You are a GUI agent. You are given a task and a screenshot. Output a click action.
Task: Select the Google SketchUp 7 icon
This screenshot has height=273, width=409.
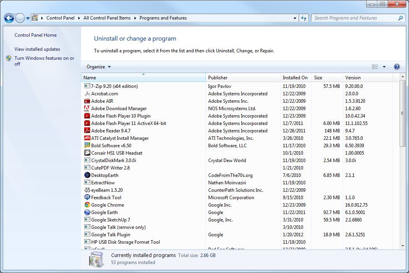[x=87, y=220]
